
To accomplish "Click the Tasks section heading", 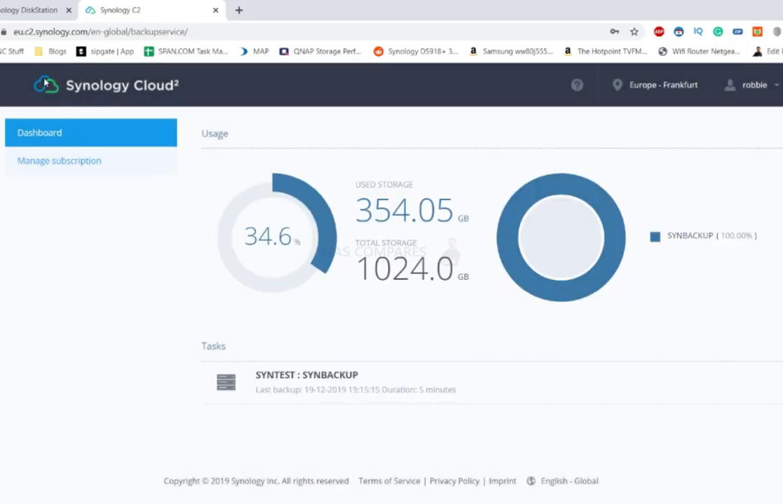I will tap(213, 346).
